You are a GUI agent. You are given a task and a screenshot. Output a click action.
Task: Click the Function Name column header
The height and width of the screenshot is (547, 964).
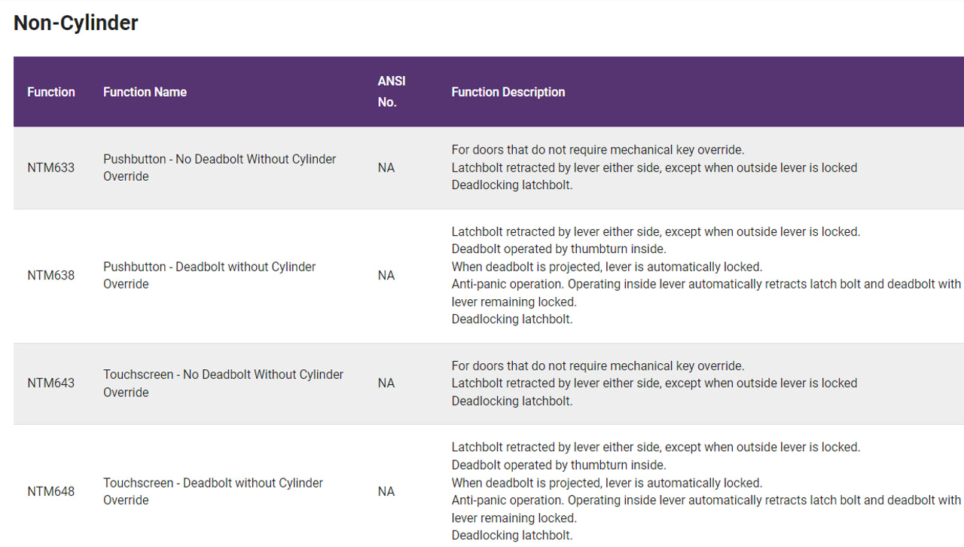coord(145,92)
